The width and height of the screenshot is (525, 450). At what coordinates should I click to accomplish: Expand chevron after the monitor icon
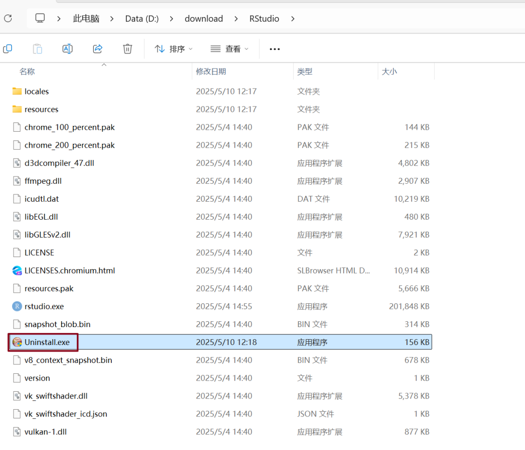click(x=59, y=19)
